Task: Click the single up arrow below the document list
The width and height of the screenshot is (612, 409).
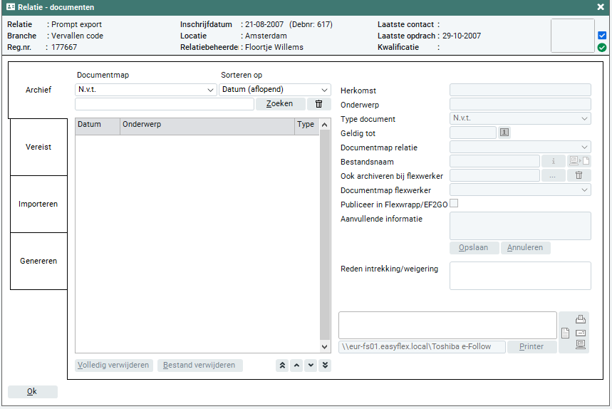Action: (297, 366)
